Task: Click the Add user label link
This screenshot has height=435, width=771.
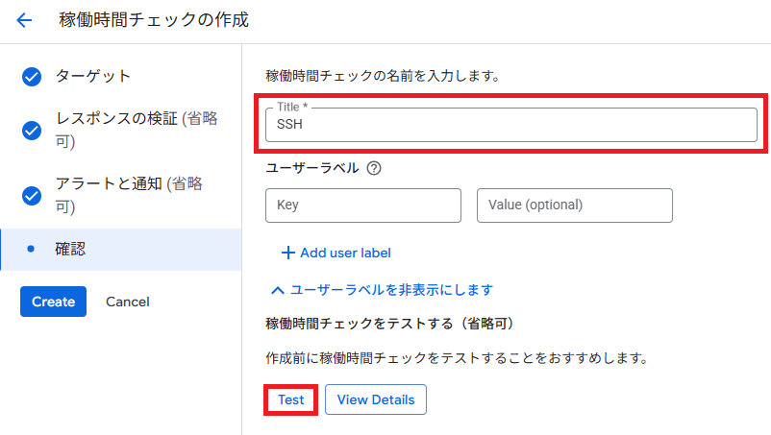Action: point(345,253)
